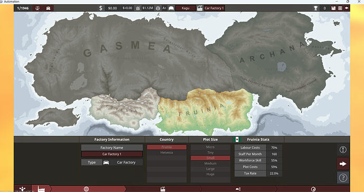Go to next step with arrow button
Image resolution: width=364 pixels, height=192 pixels.
coord(343,164)
